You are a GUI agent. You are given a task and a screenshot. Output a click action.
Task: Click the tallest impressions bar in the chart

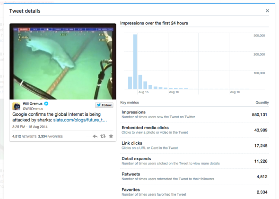tap(135, 62)
